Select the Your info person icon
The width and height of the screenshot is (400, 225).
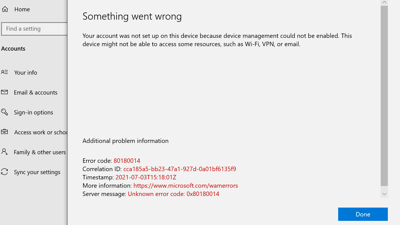tap(4, 72)
